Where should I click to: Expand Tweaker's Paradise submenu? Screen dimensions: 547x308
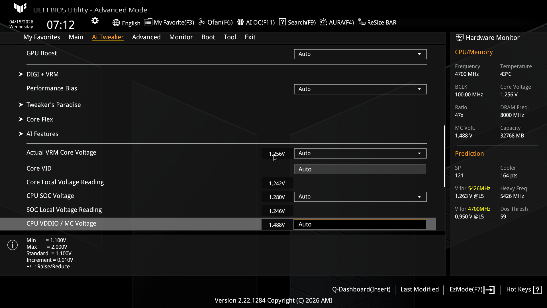coord(54,105)
